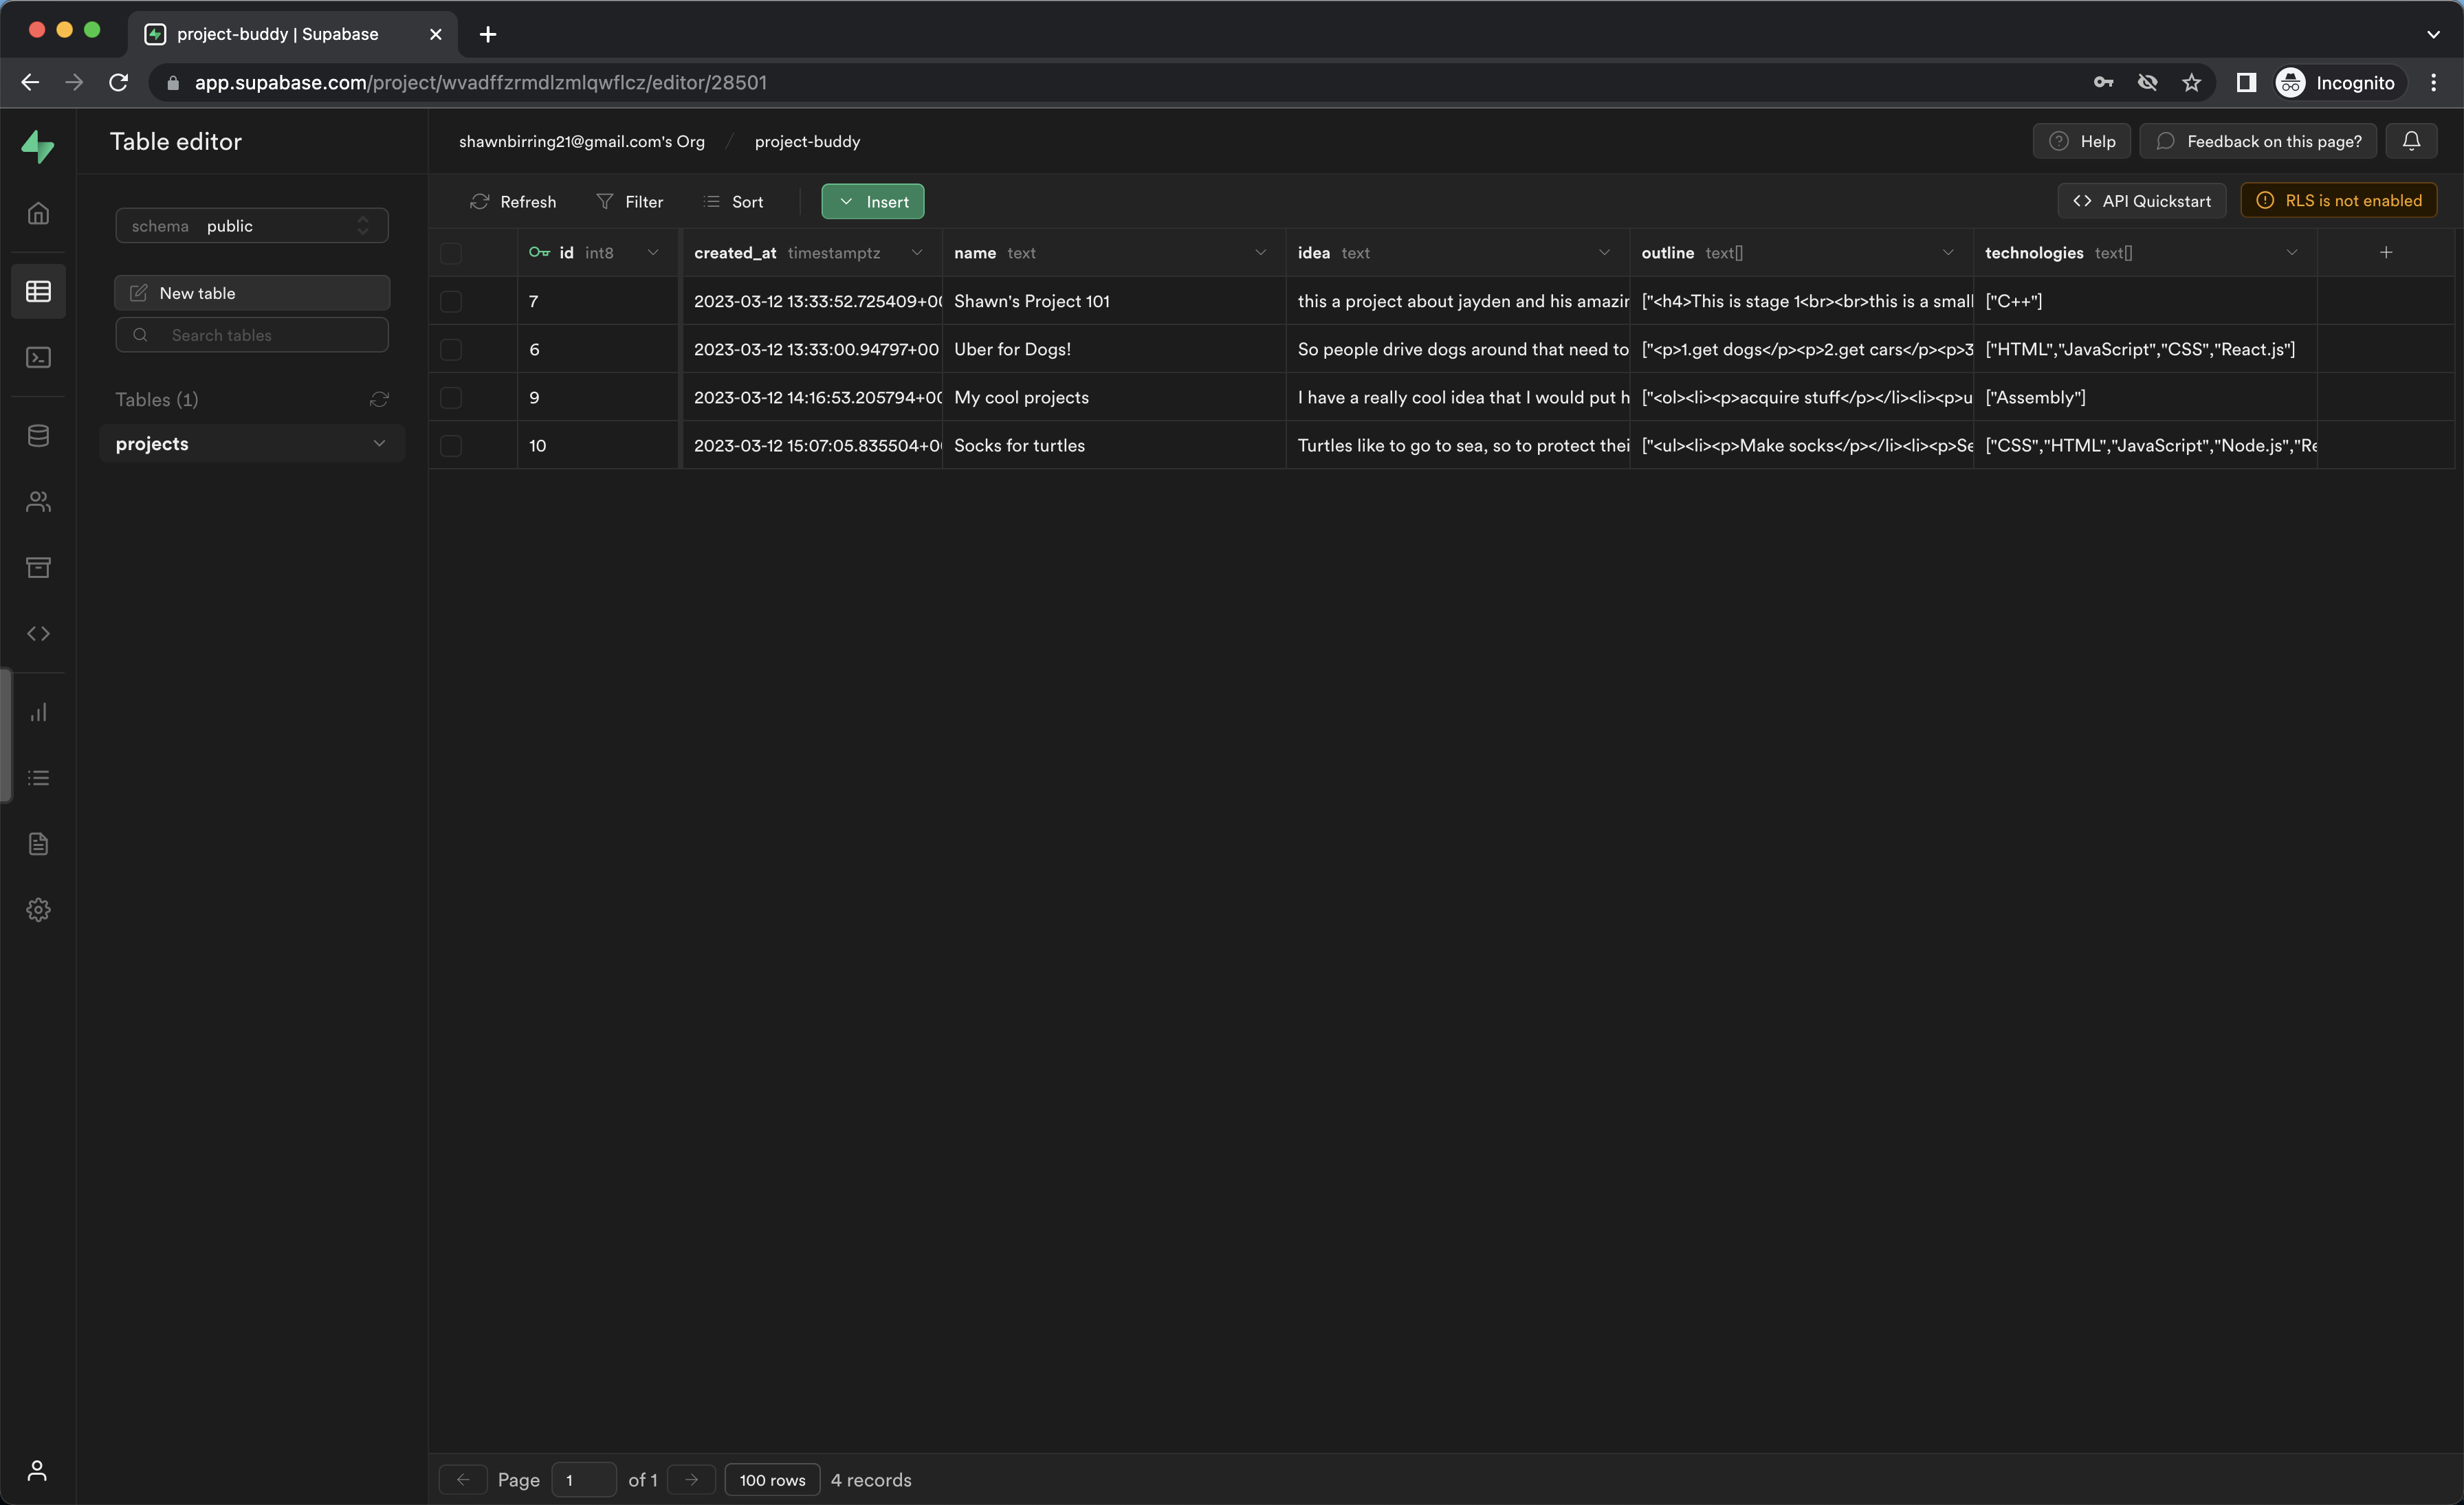Image resolution: width=2464 pixels, height=1505 pixels.
Task: Open the schema public dropdown
Action: (x=252, y=226)
